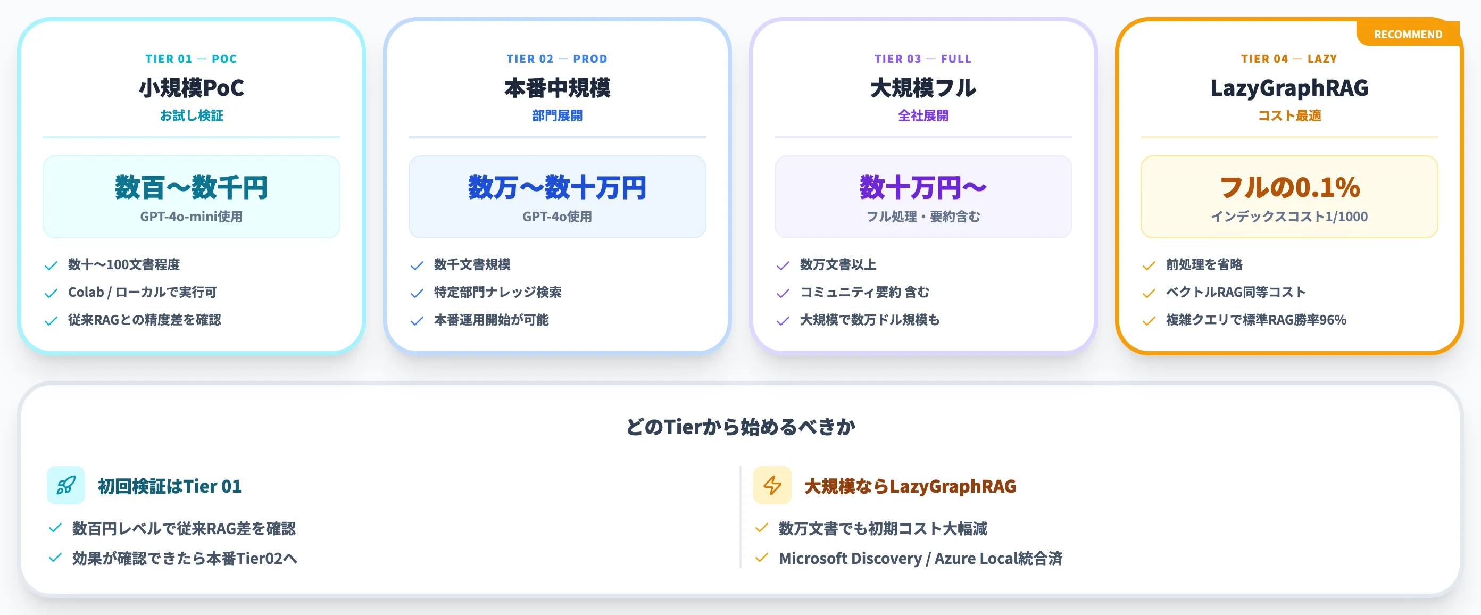Click the text コミュニティ要約 含む

tap(864, 293)
